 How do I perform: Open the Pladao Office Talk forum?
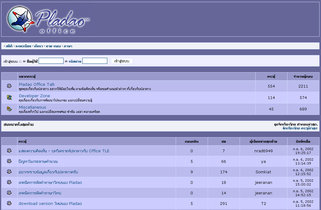point(37,84)
